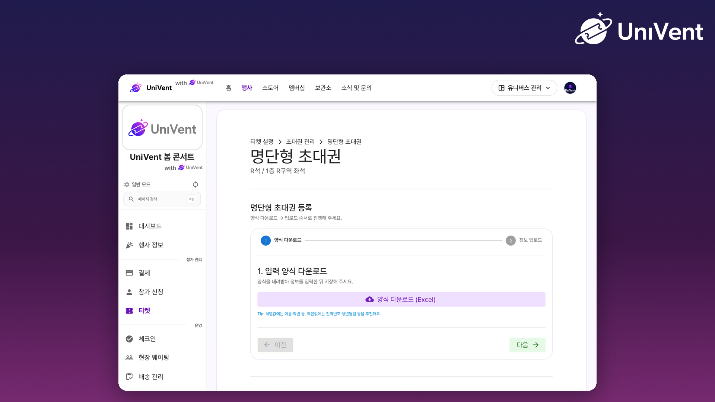Screen dimensions: 715x402
Task: Open the user profile avatar
Action: coord(570,88)
